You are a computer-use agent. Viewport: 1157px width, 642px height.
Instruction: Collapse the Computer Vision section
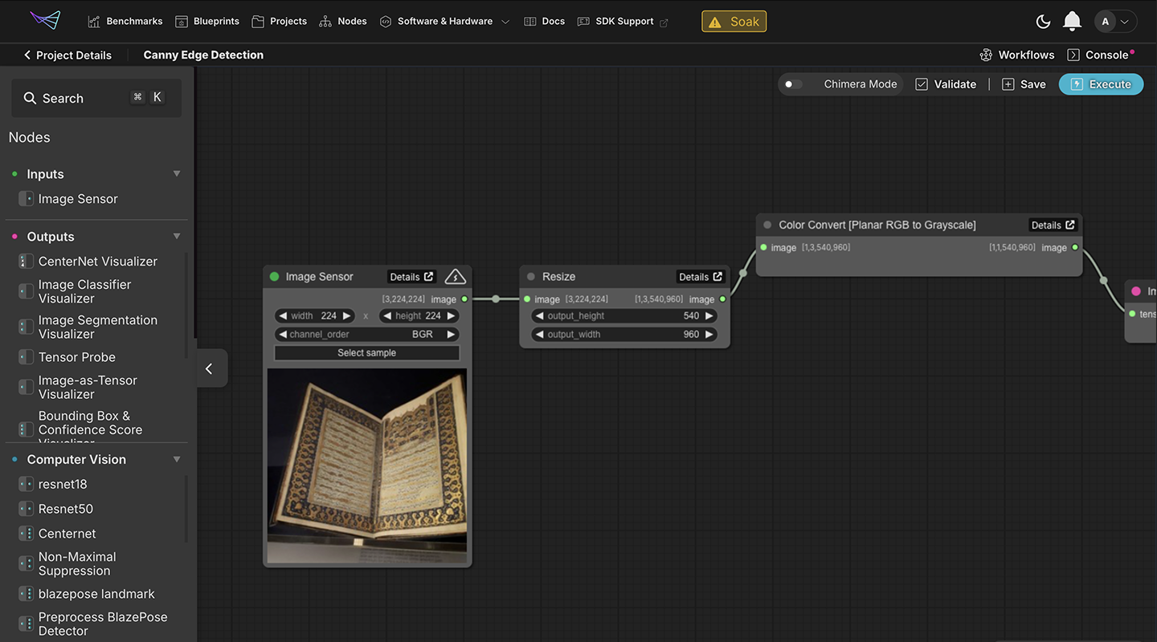tap(177, 460)
